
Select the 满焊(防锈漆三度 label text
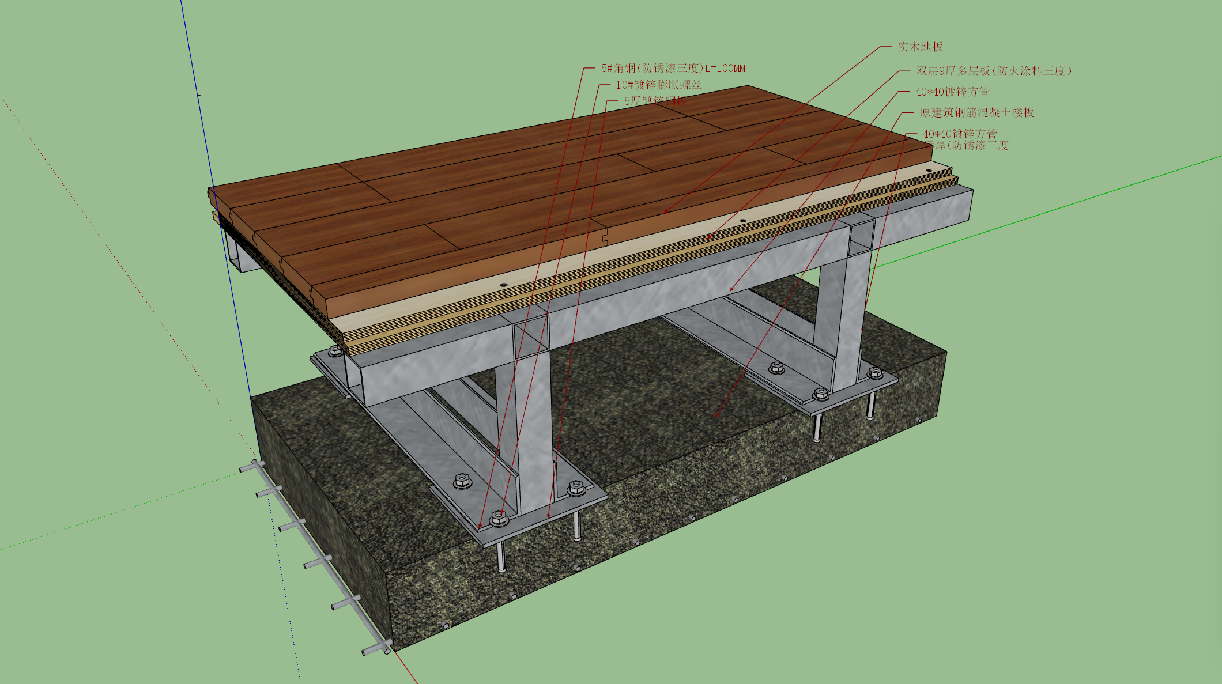point(966,146)
